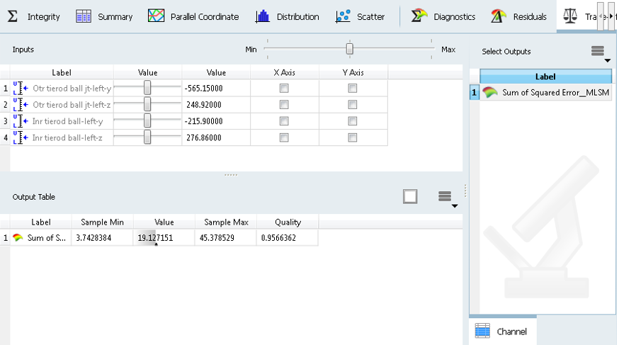
Task: Toggle the Output Table square checkbox
Action: (x=410, y=196)
